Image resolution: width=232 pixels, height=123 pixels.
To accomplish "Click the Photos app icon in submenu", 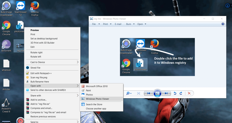I will (83, 95).
